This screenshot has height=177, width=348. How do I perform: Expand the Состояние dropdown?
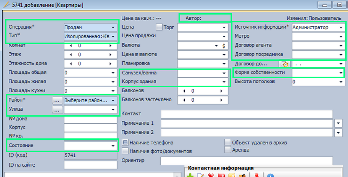tap(91, 145)
